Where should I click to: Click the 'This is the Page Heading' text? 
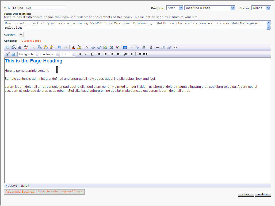point(33,61)
